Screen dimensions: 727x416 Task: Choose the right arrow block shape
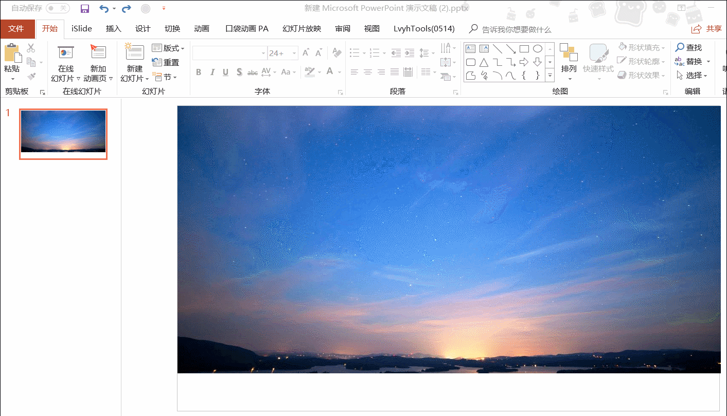click(524, 63)
